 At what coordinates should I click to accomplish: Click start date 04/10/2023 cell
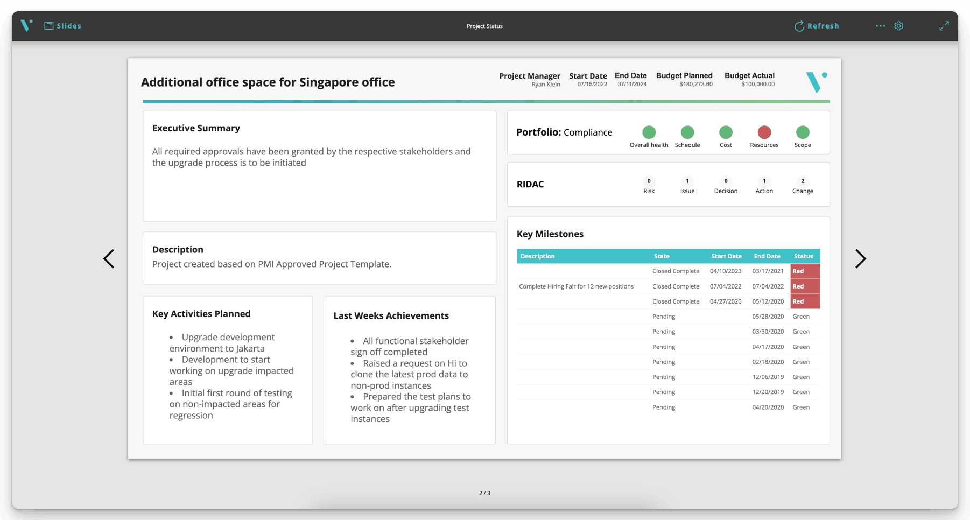tap(725, 271)
